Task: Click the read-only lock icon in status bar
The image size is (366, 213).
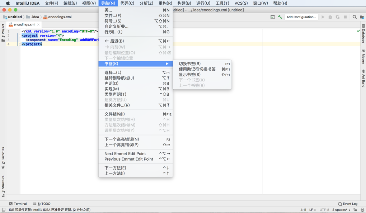Action: tap(355, 210)
